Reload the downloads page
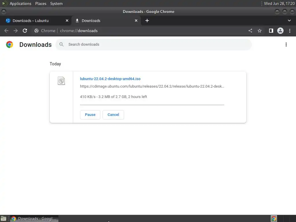This screenshot has width=296, height=222. pos(25,31)
